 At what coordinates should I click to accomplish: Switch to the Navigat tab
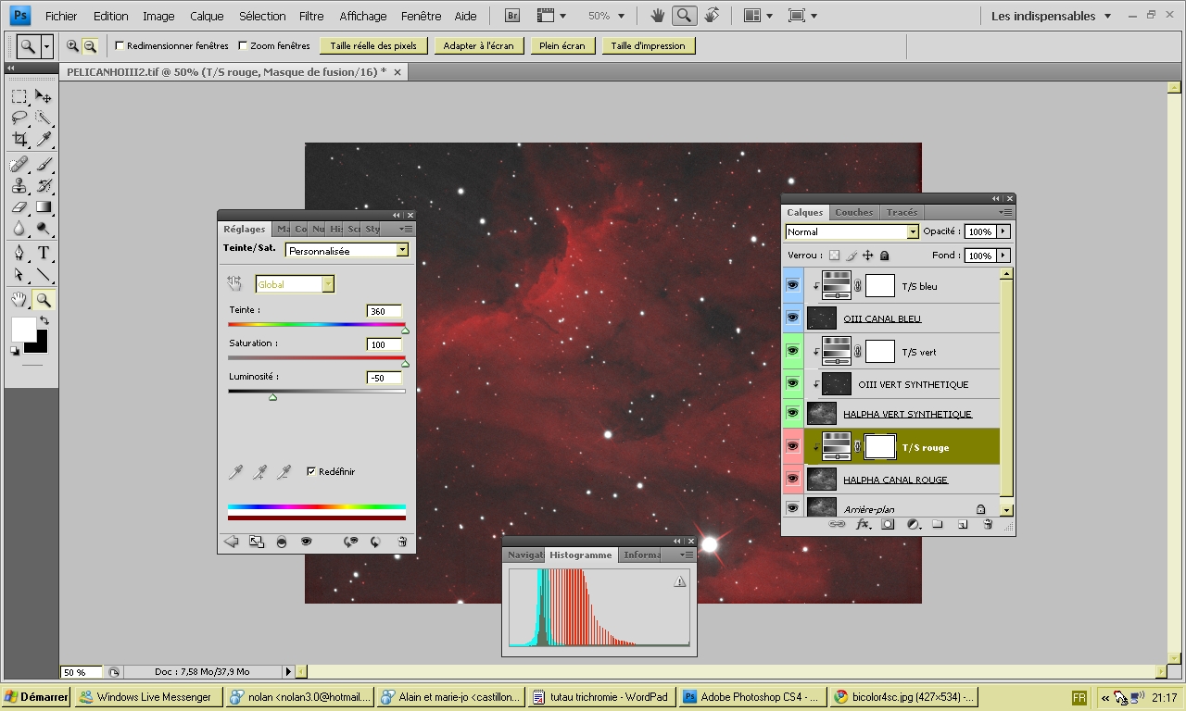coord(524,555)
